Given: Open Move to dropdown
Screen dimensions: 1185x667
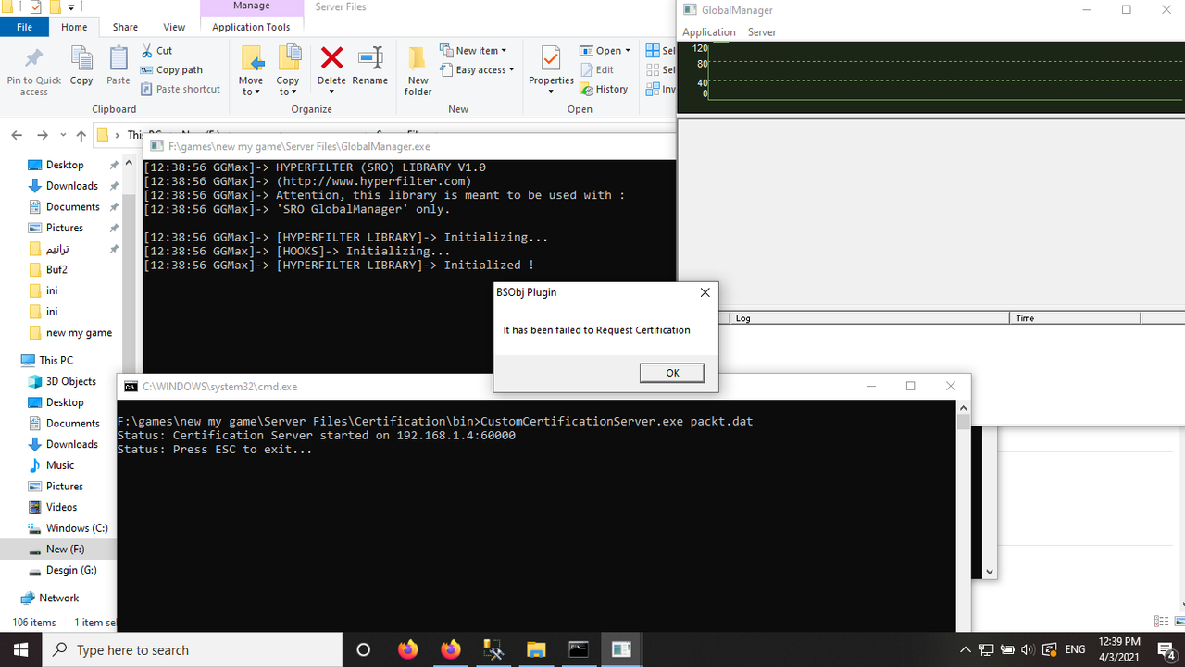Looking at the screenshot, I should coord(251,85).
